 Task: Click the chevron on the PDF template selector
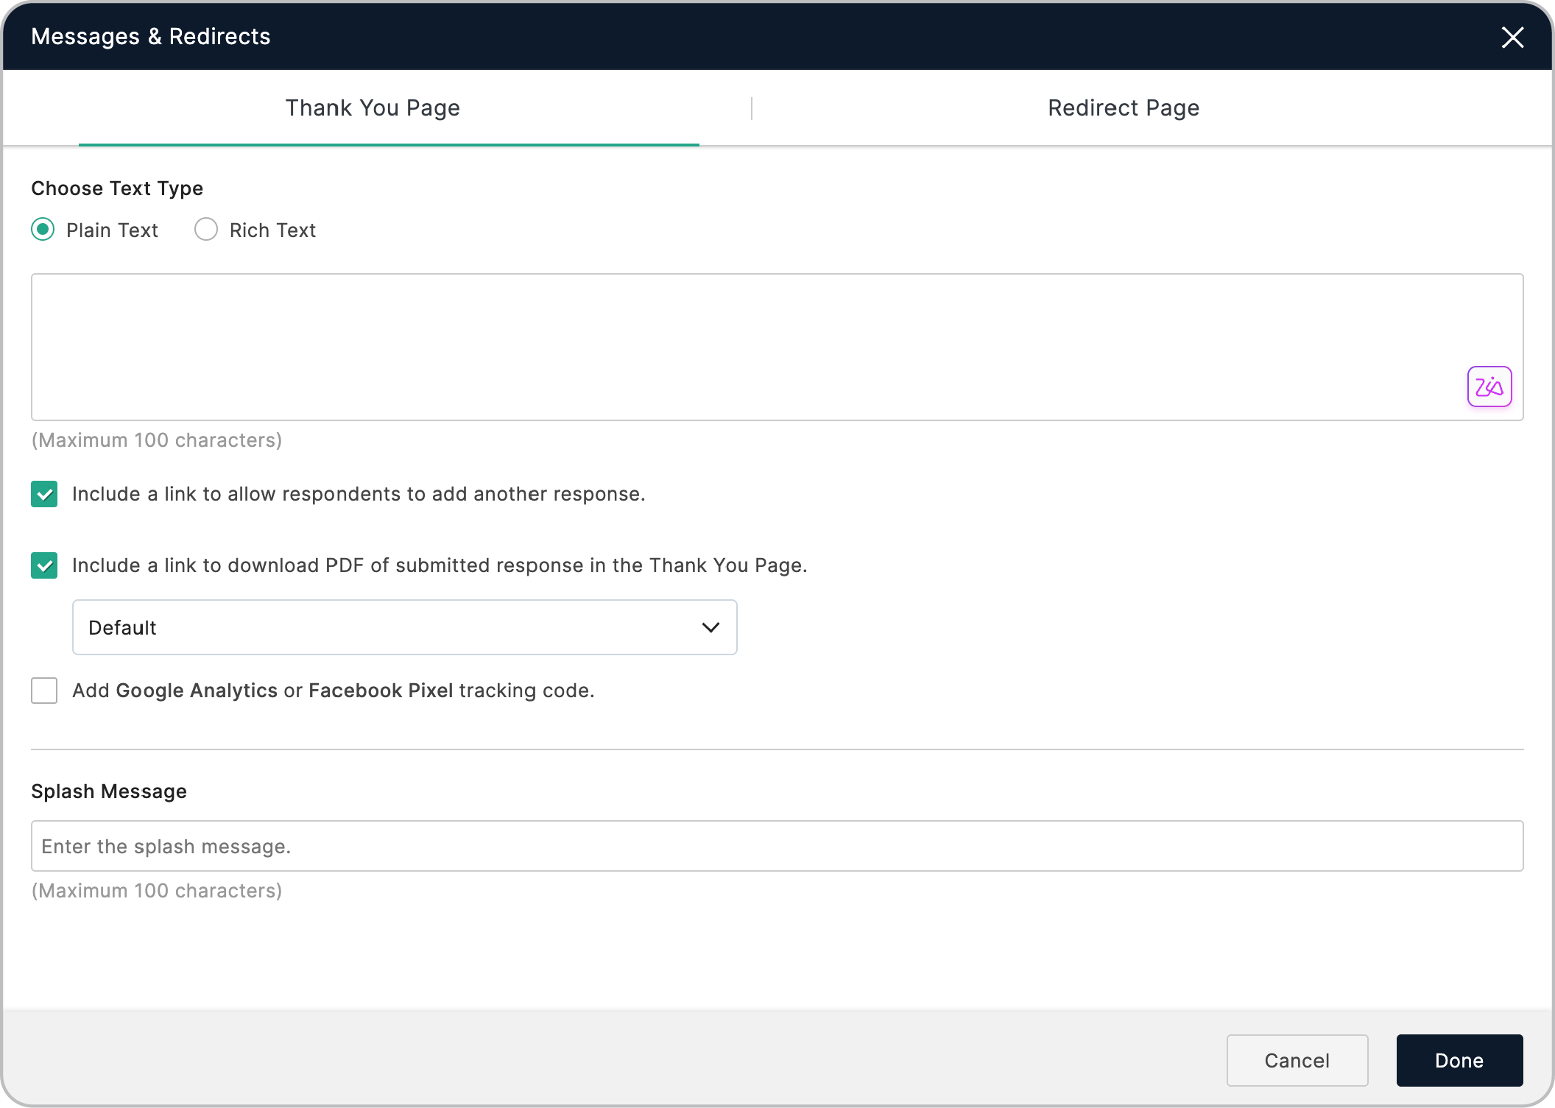(x=710, y=627)
